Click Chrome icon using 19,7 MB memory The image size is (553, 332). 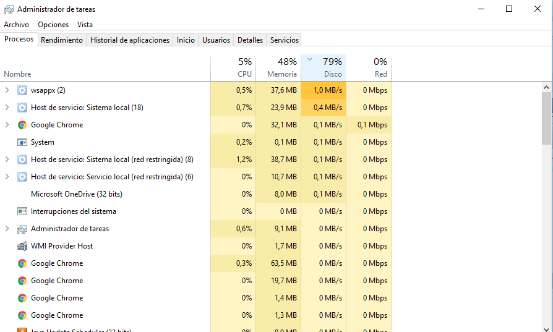(22, 281)
